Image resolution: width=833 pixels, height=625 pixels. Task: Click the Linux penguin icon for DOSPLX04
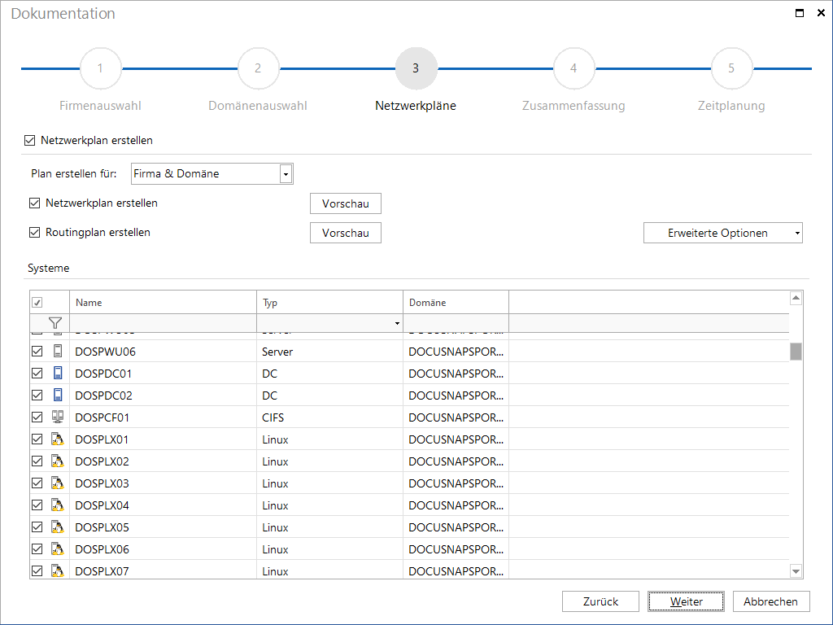[x=58, y=505]
